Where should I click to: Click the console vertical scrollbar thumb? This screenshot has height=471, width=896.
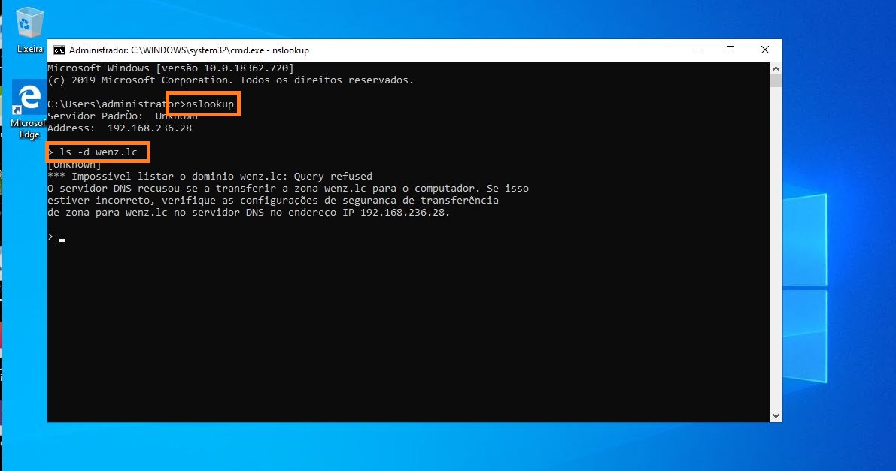point(776,81)
